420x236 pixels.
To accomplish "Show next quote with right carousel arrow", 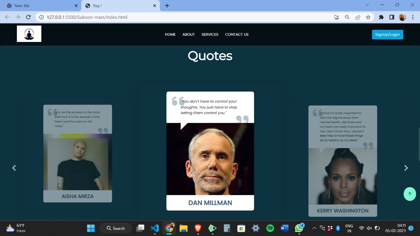I will coord(406,168).
